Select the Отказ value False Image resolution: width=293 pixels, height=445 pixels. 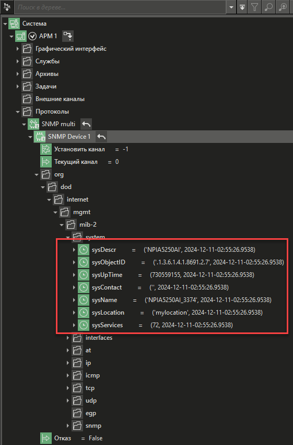[x=96, y=438]
